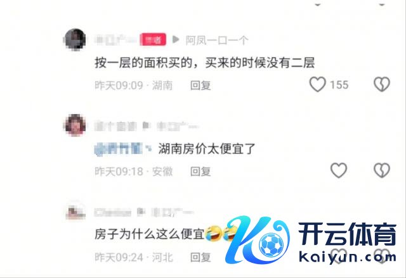Click the red author badge
The image size is (406, 278).
153,39
